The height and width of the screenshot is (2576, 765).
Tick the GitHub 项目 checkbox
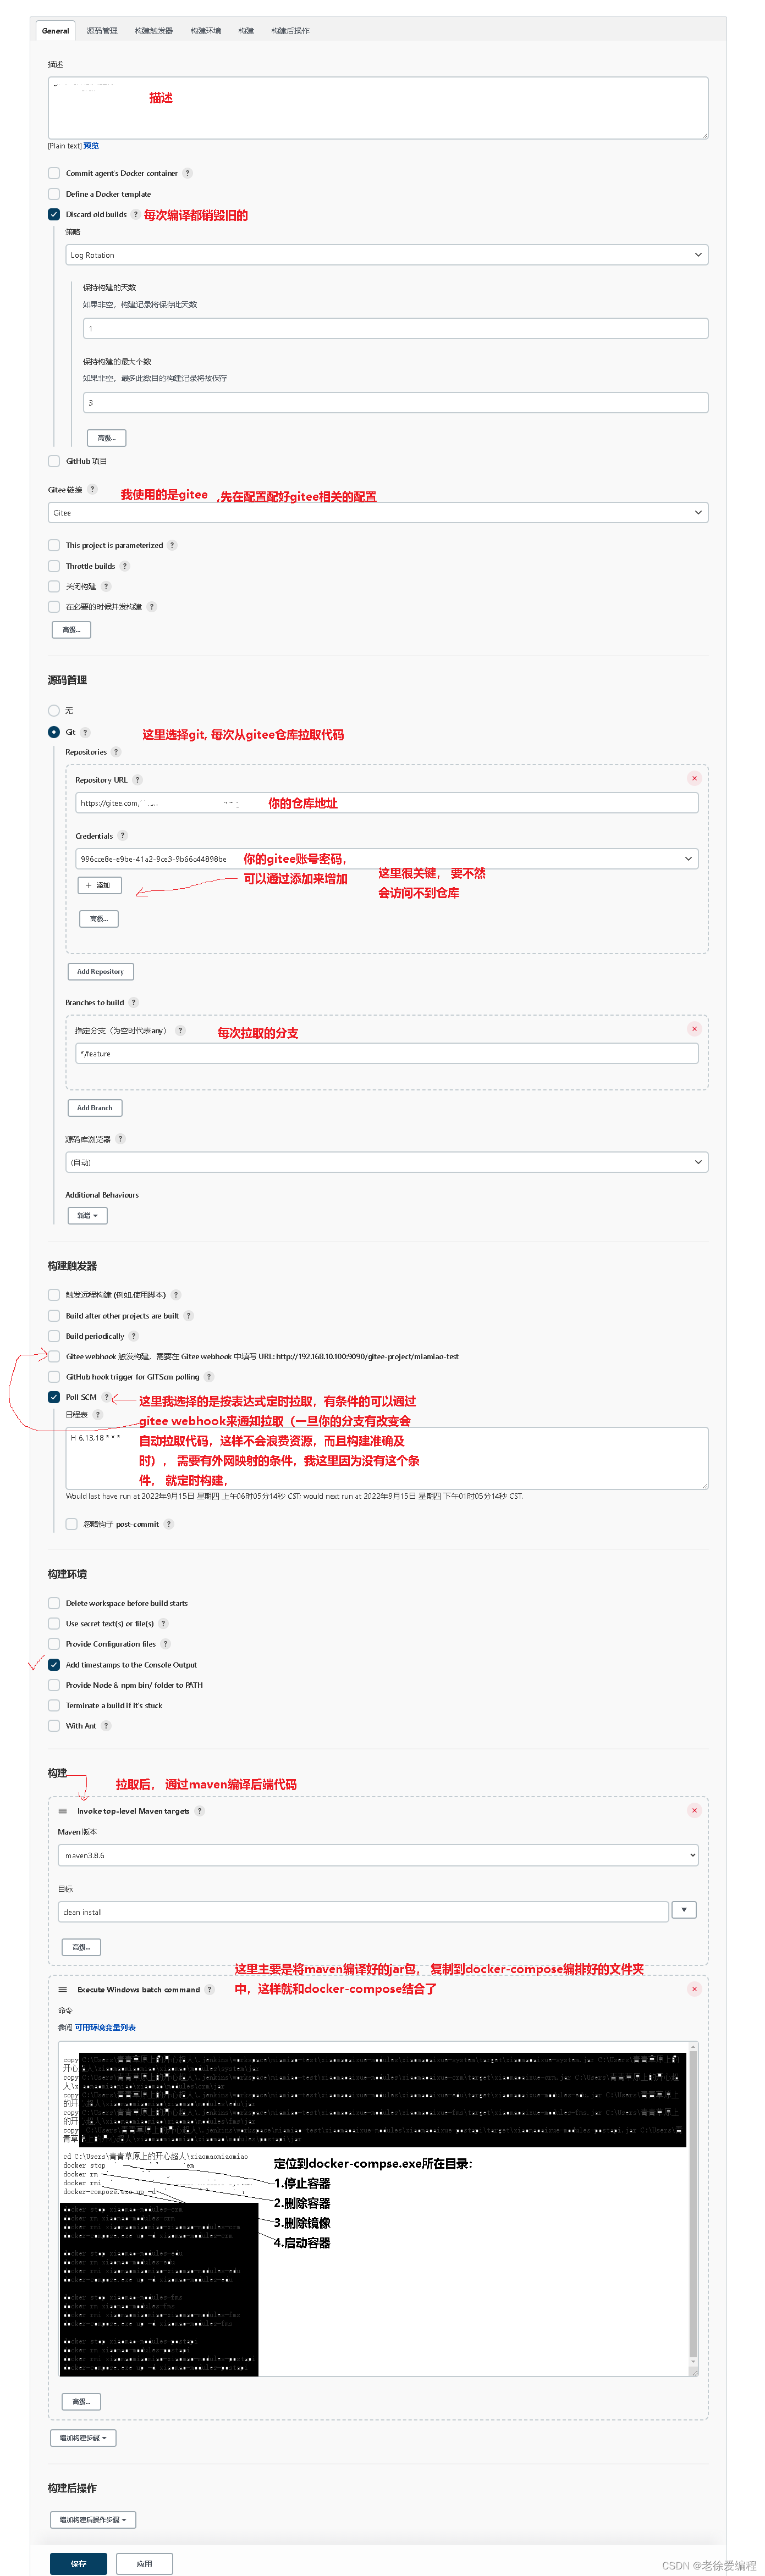click(x=54, y=461)
